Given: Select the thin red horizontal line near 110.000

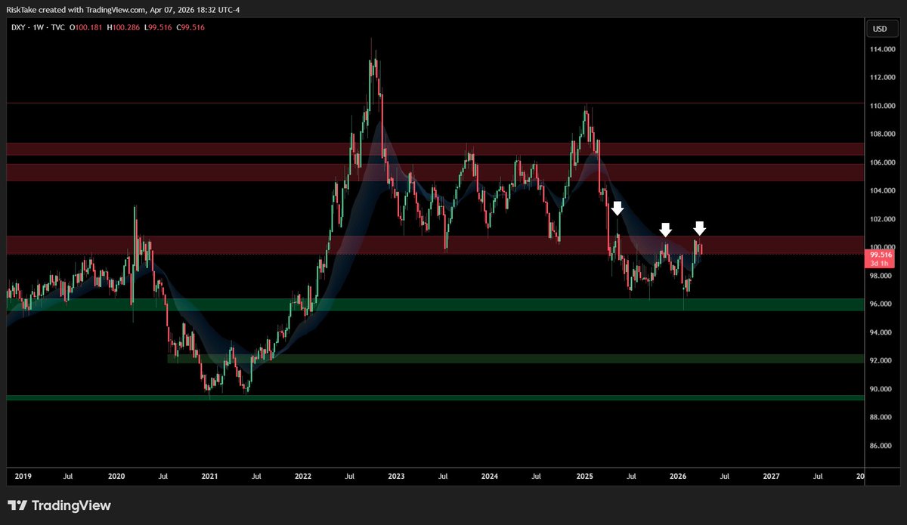Looking at the screenshot, I should (x=435, y=103).
